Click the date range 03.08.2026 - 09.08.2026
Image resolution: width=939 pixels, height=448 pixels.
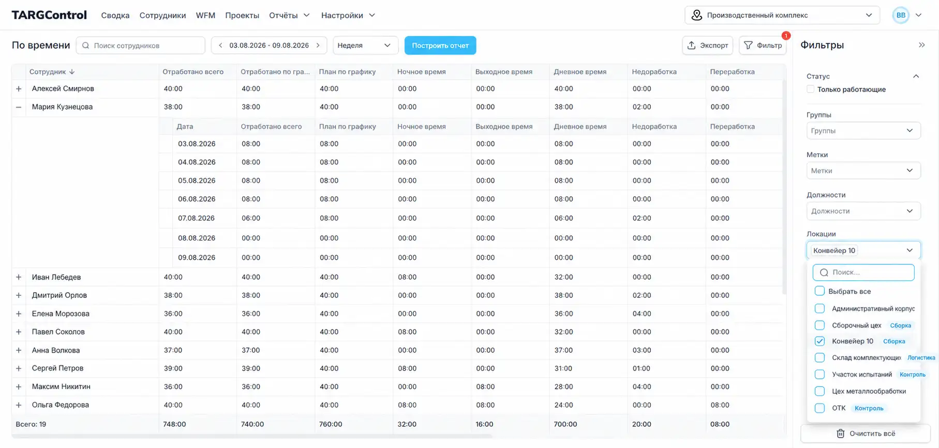tap(269, 46)
